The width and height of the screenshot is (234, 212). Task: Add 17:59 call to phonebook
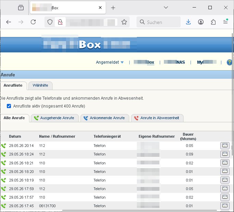tap(225, 189)
